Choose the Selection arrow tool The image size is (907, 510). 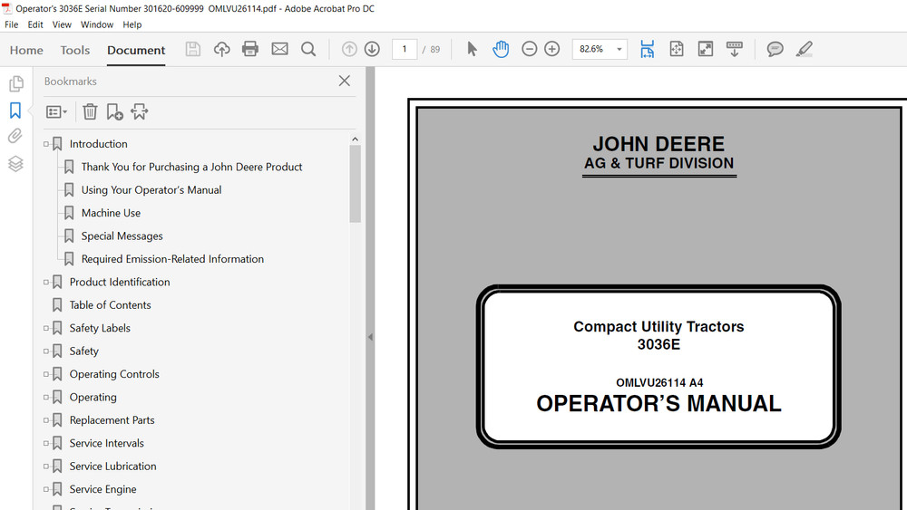click(x=472, y=49)
